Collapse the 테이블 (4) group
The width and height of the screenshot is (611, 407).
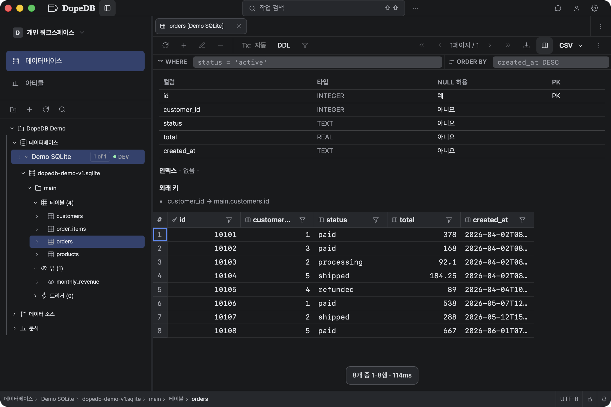(x=35, y=203)
